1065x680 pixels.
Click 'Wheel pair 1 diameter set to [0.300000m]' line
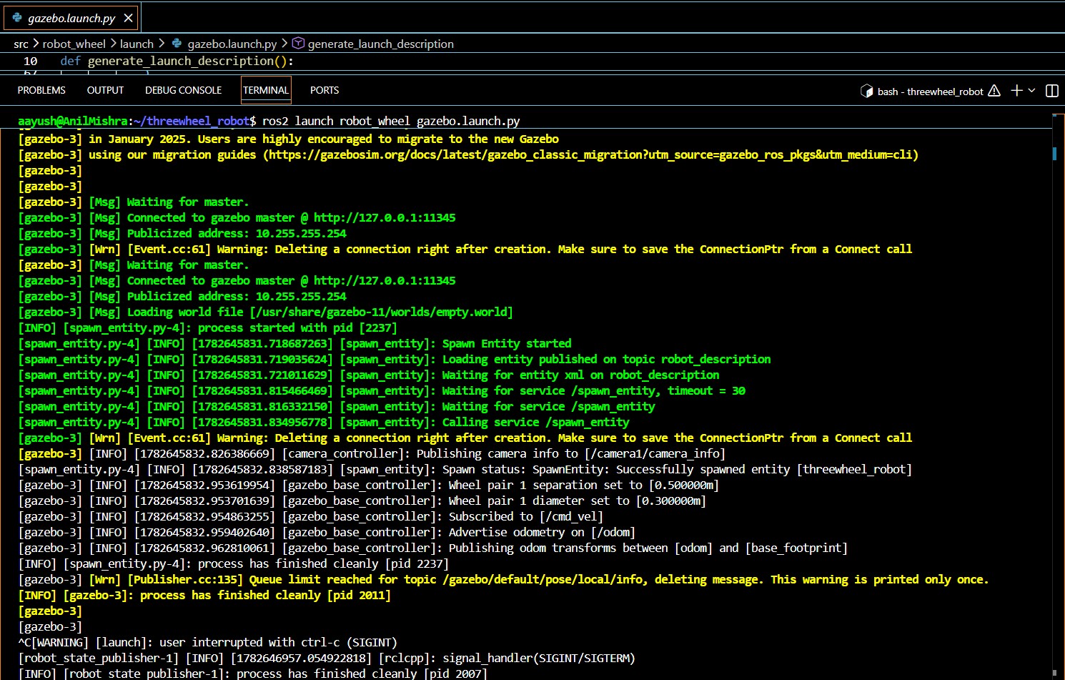pyautogui.click(x=577, y=501)
